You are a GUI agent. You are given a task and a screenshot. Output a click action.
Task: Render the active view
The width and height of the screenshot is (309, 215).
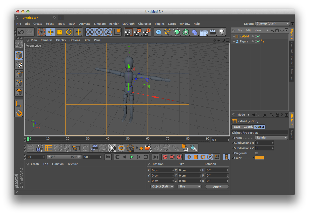128,32
